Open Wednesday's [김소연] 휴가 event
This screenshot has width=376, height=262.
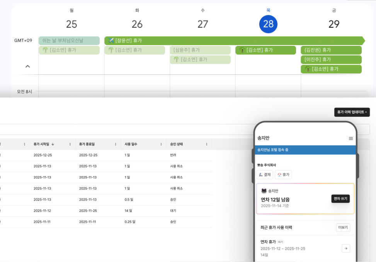pos(200,59)
